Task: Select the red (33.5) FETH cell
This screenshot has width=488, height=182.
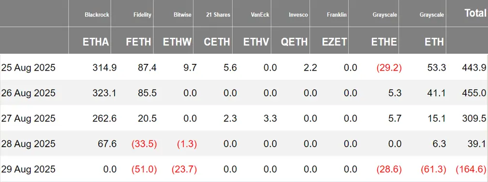Action: 144,144
